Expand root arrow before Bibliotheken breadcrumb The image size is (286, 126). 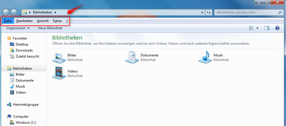[30, 12]
